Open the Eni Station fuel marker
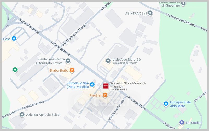This screenshot has width=209, height=131. 182,122
